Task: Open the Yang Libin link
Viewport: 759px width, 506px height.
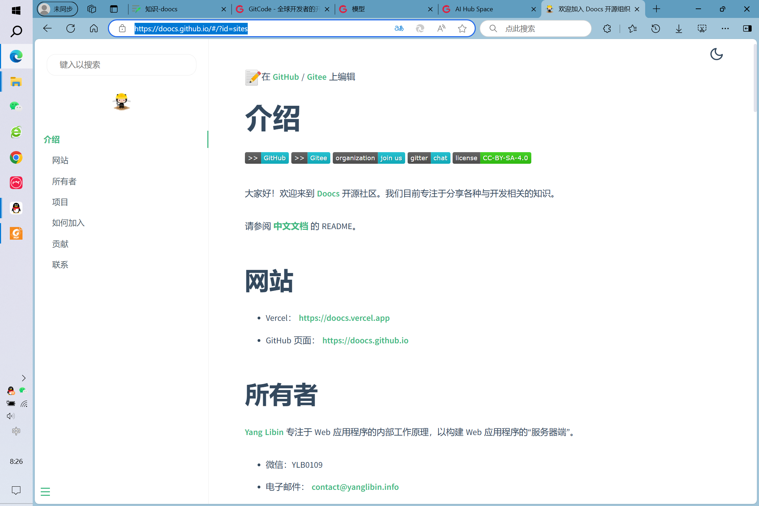Action: (264, 432)
